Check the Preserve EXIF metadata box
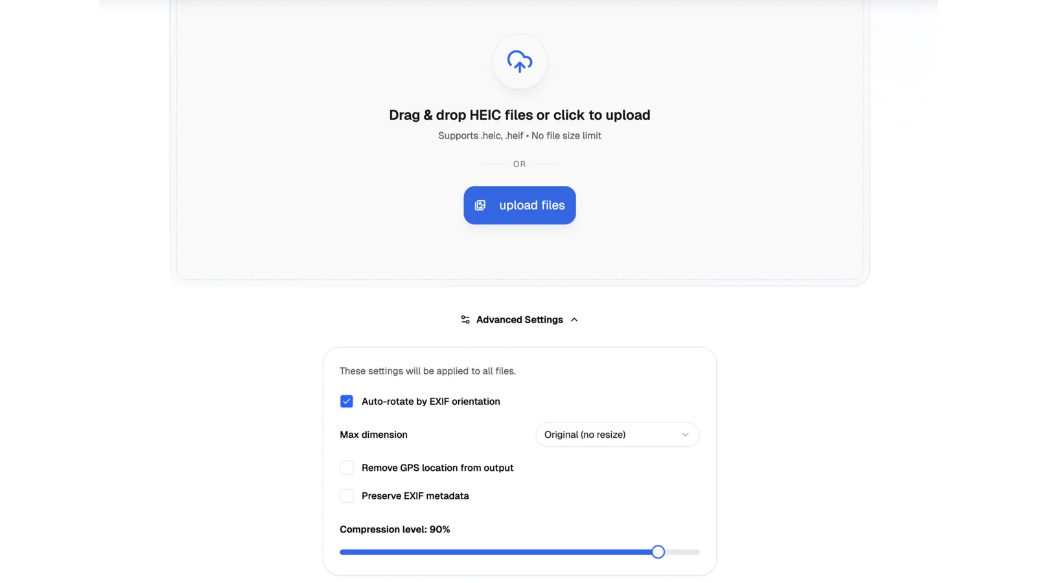The image size is (1037, 583). point(347,496)
